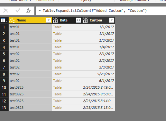Image resolution: width=166 pixels, height=121 pixels.
Task: Open the Custom column filter dropdown
Action: click(112, 20)
